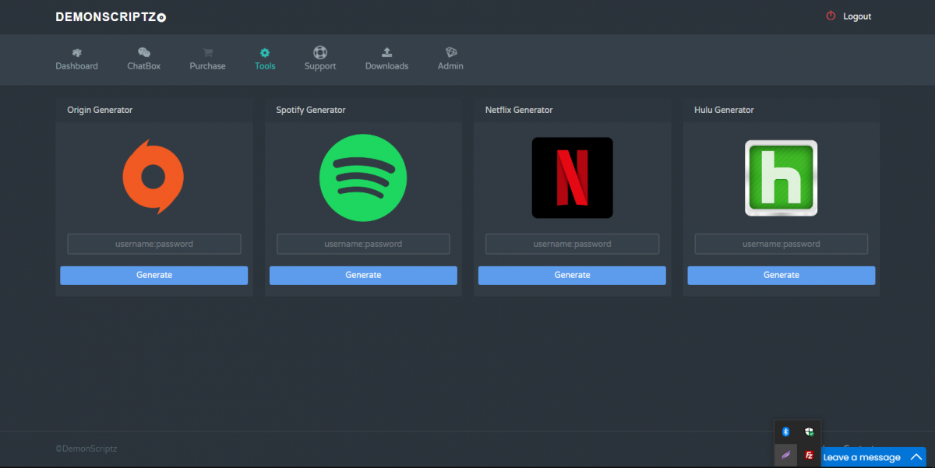Click the Purchase cart icon
Image resolution: width=935 pixels, height=468 pixels.
[x=207, y=53]
